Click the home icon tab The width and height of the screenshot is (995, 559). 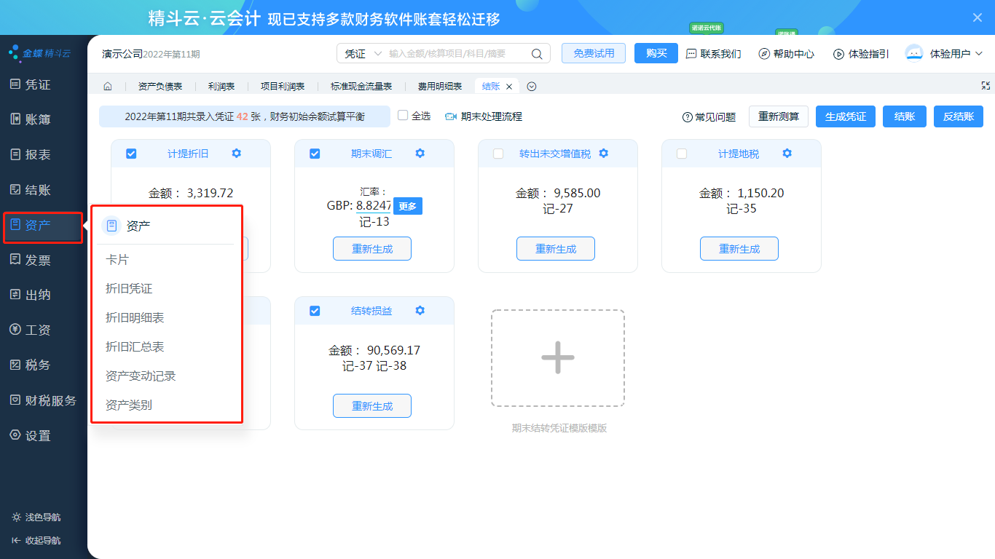pos(108,86)
